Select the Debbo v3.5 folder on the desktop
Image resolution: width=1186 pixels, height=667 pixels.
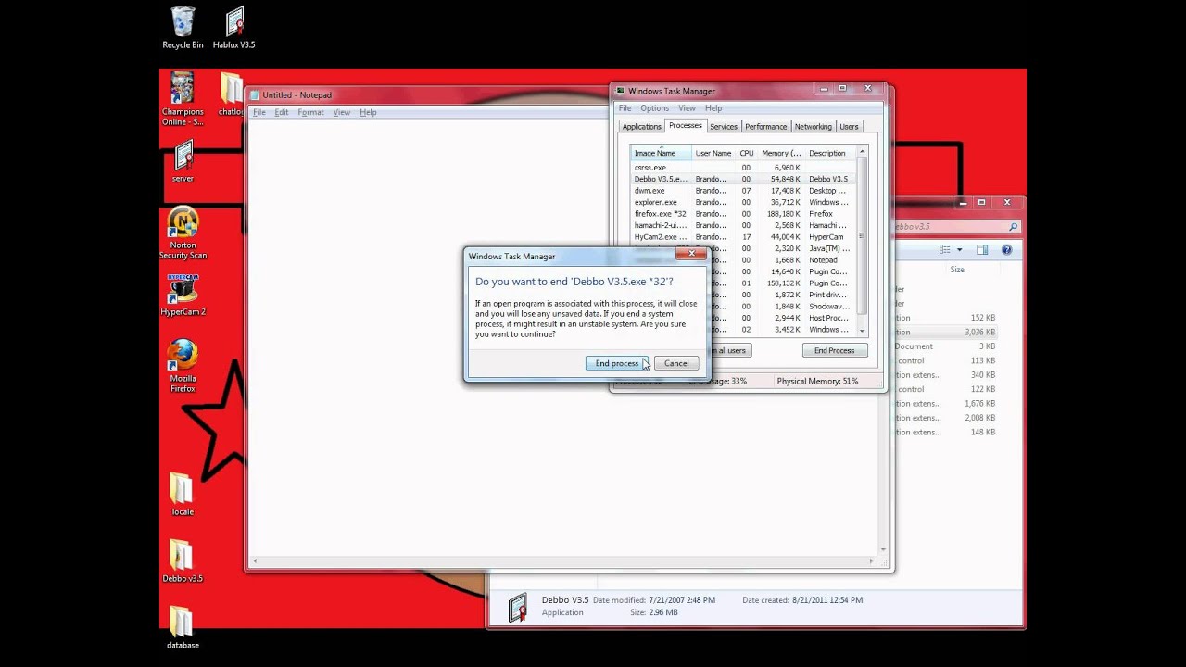tap(183, 561)
